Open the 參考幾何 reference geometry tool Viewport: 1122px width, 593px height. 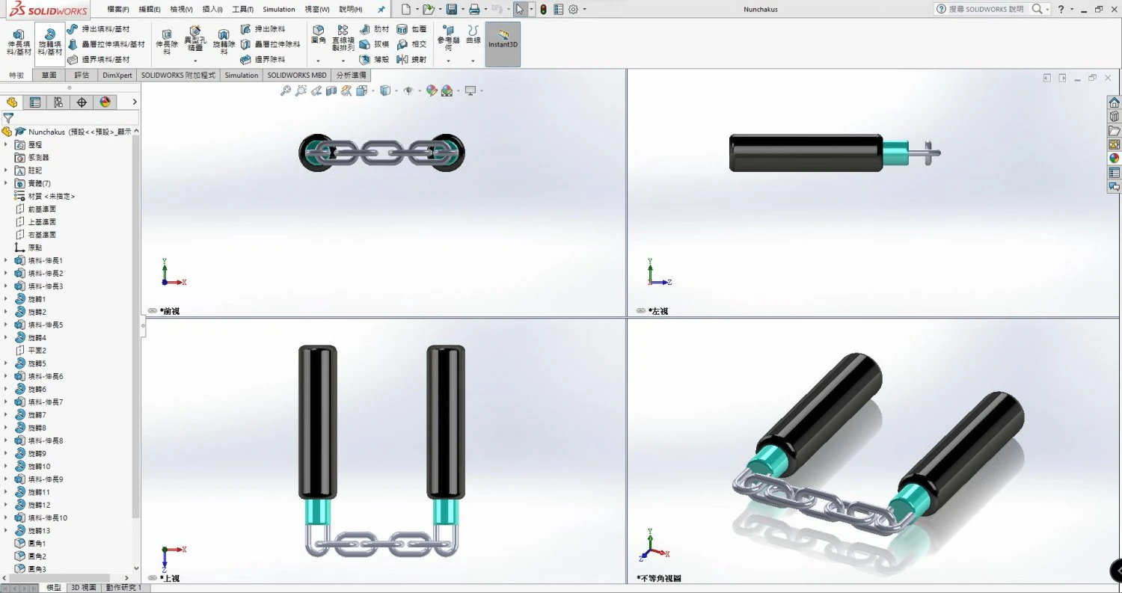tap(448, 38)
